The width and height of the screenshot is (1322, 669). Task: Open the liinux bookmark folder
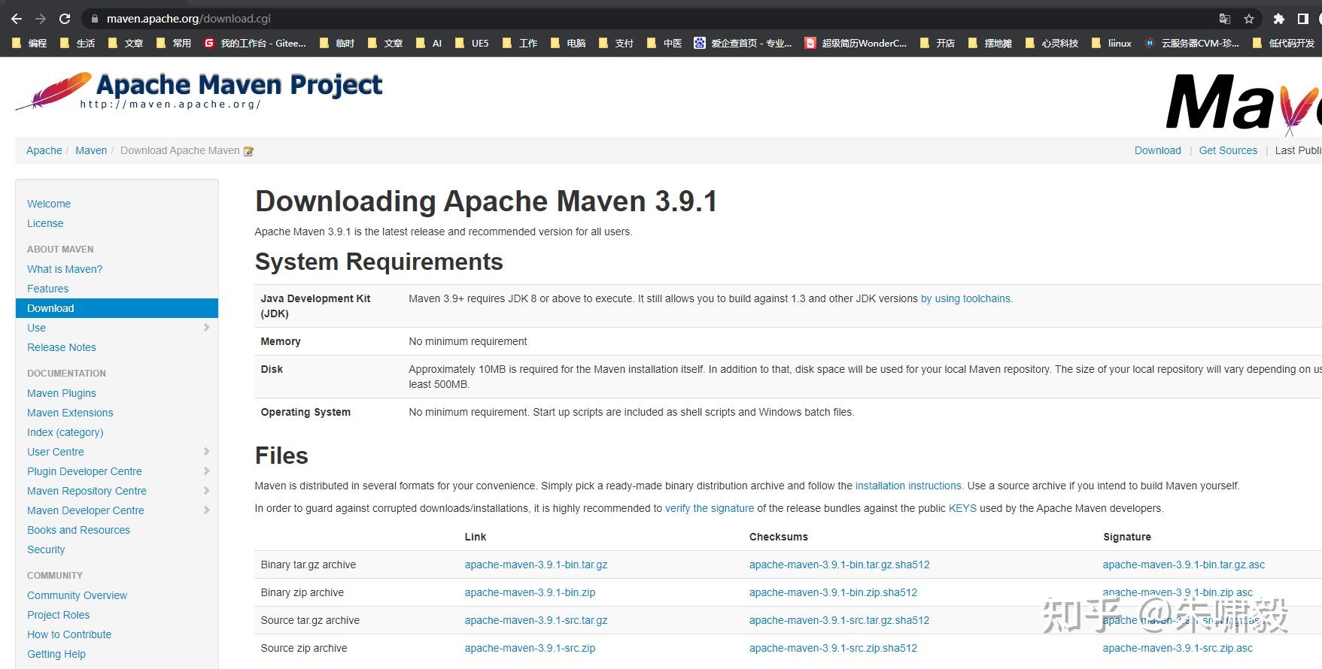click(x=1111, y=44)
